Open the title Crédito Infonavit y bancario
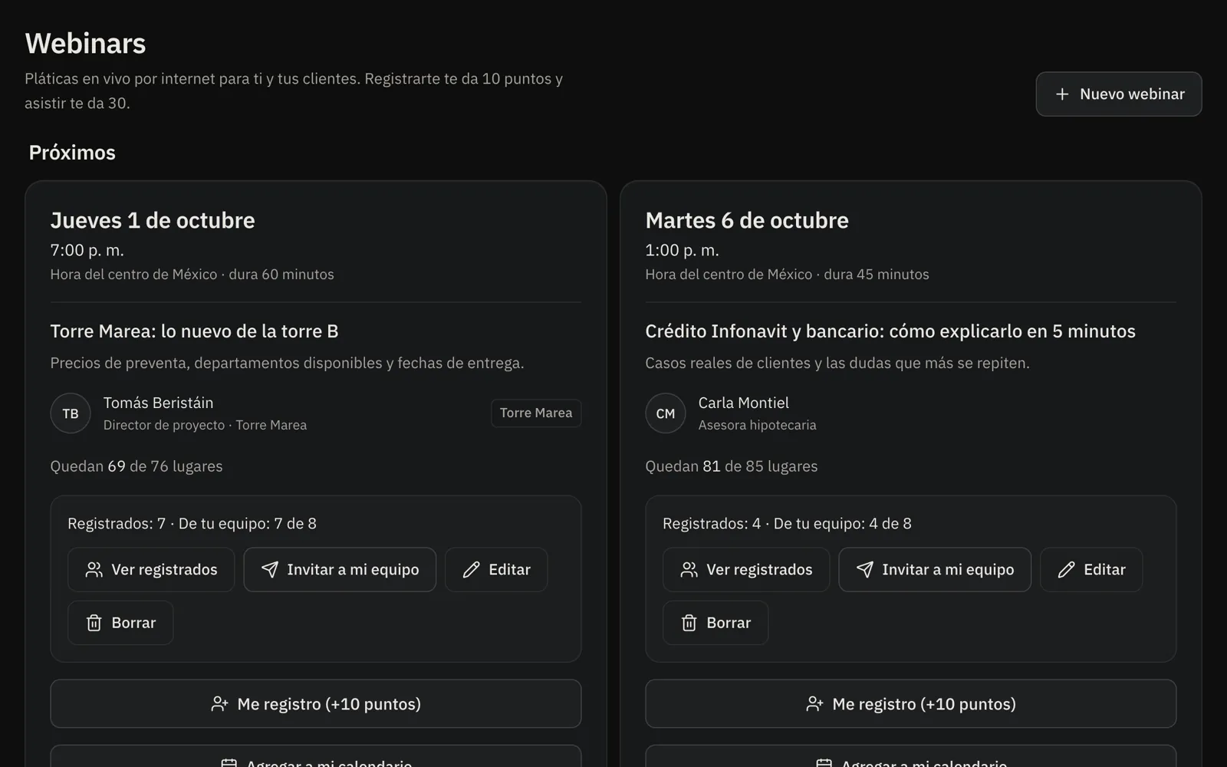 click(890, 331)
